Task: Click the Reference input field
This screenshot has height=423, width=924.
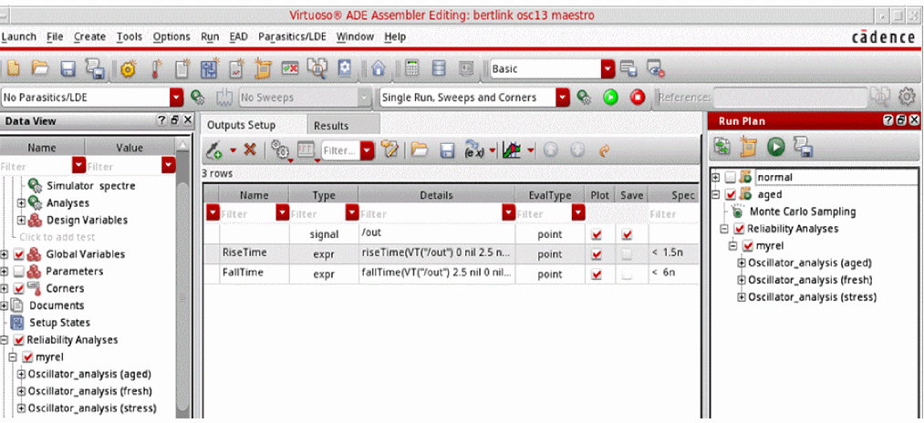Action: [790, 98]
